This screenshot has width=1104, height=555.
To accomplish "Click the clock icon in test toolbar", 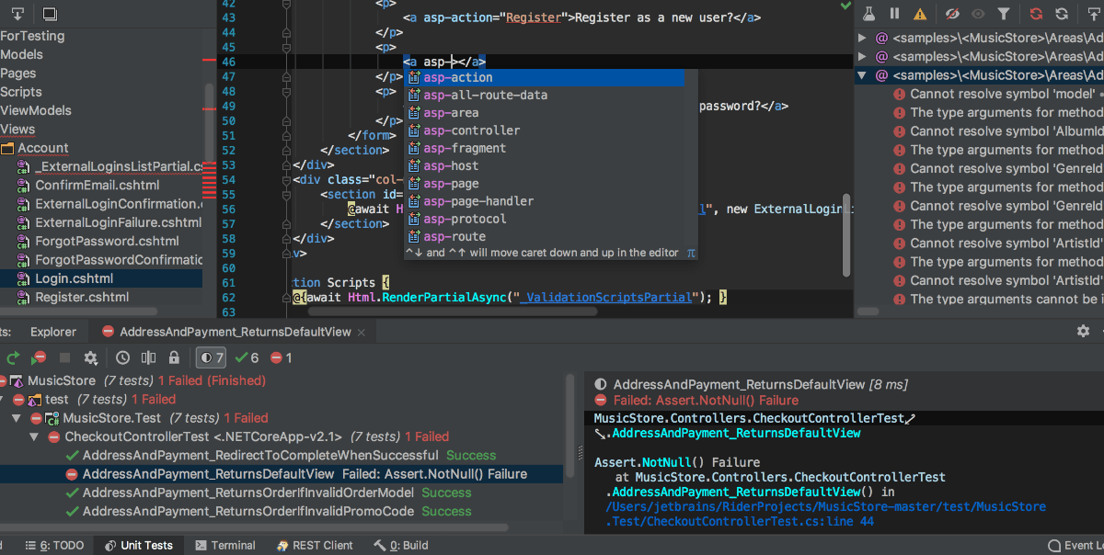I will [x=123, y=358].
